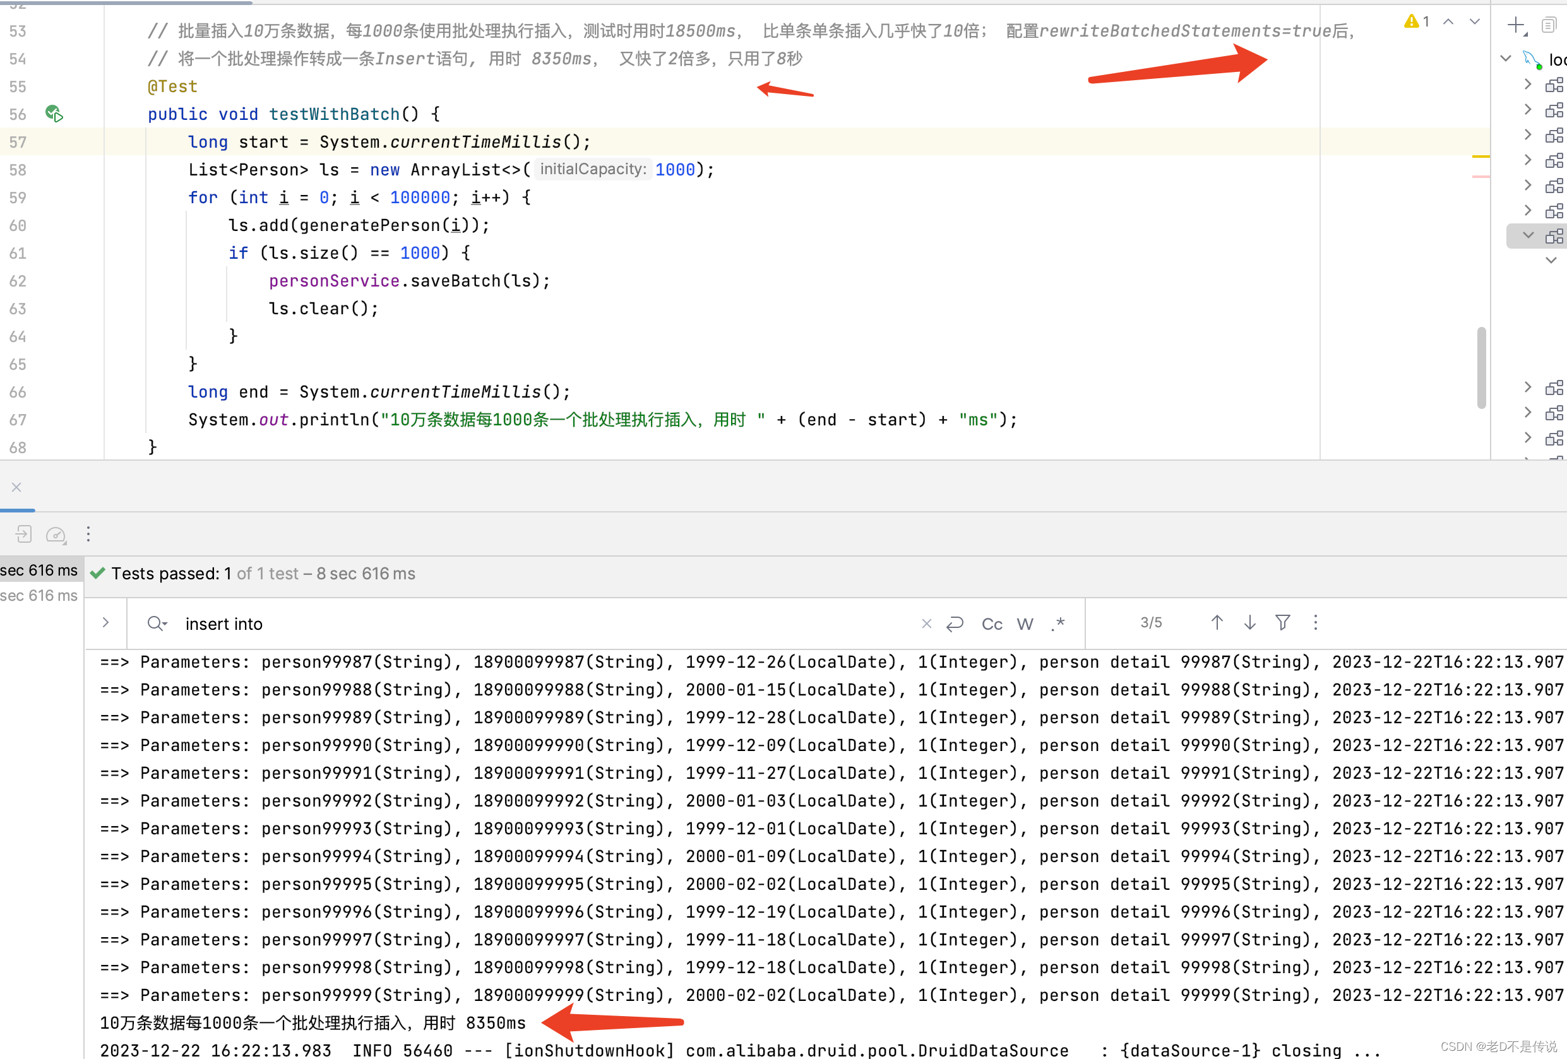The width and height of the screenshot is (1567, 1059).
Task: Run the testWithBatch test from the gutter icon
Action: (54, 113)
